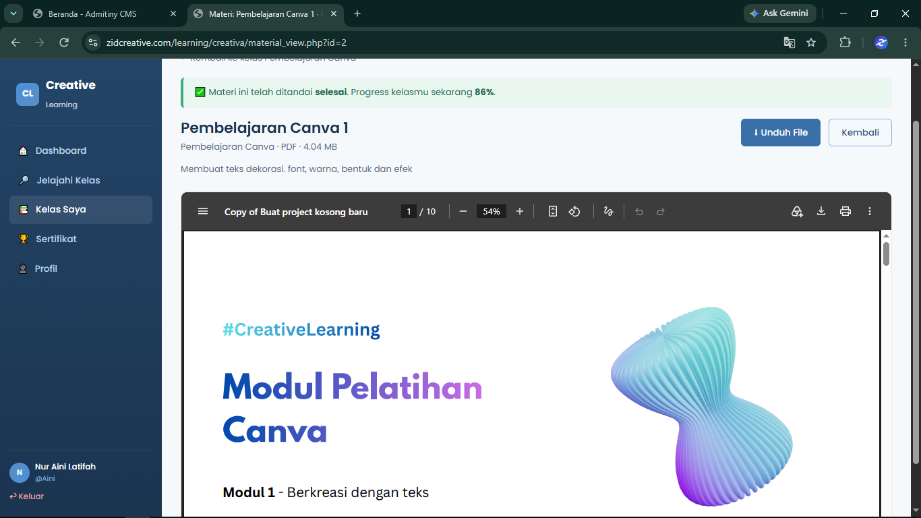Image resolution: width=921 pixels, height=518 pixels.
Task: Download the PDF from viewer toolbar
Action: 821,211
